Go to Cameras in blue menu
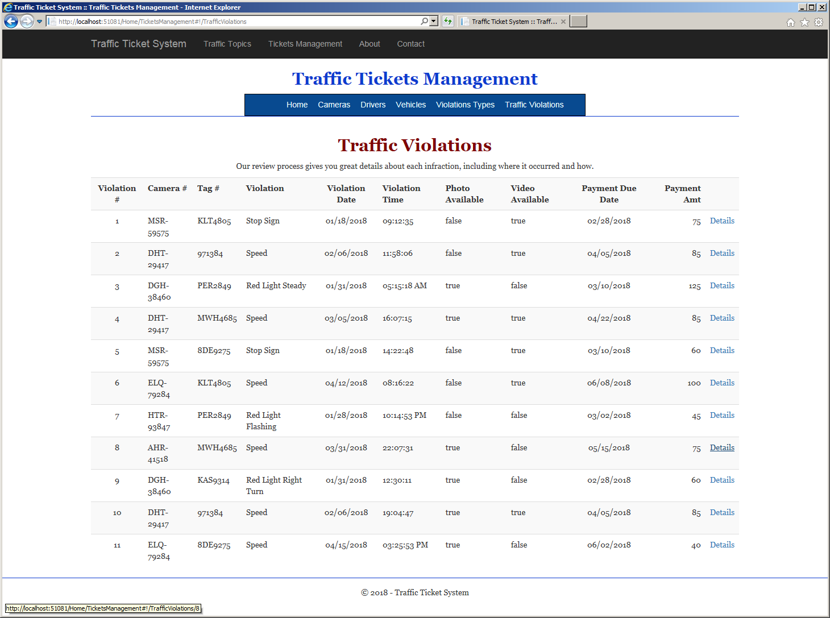Screen dimensions: 830x618 coord(334,105)
